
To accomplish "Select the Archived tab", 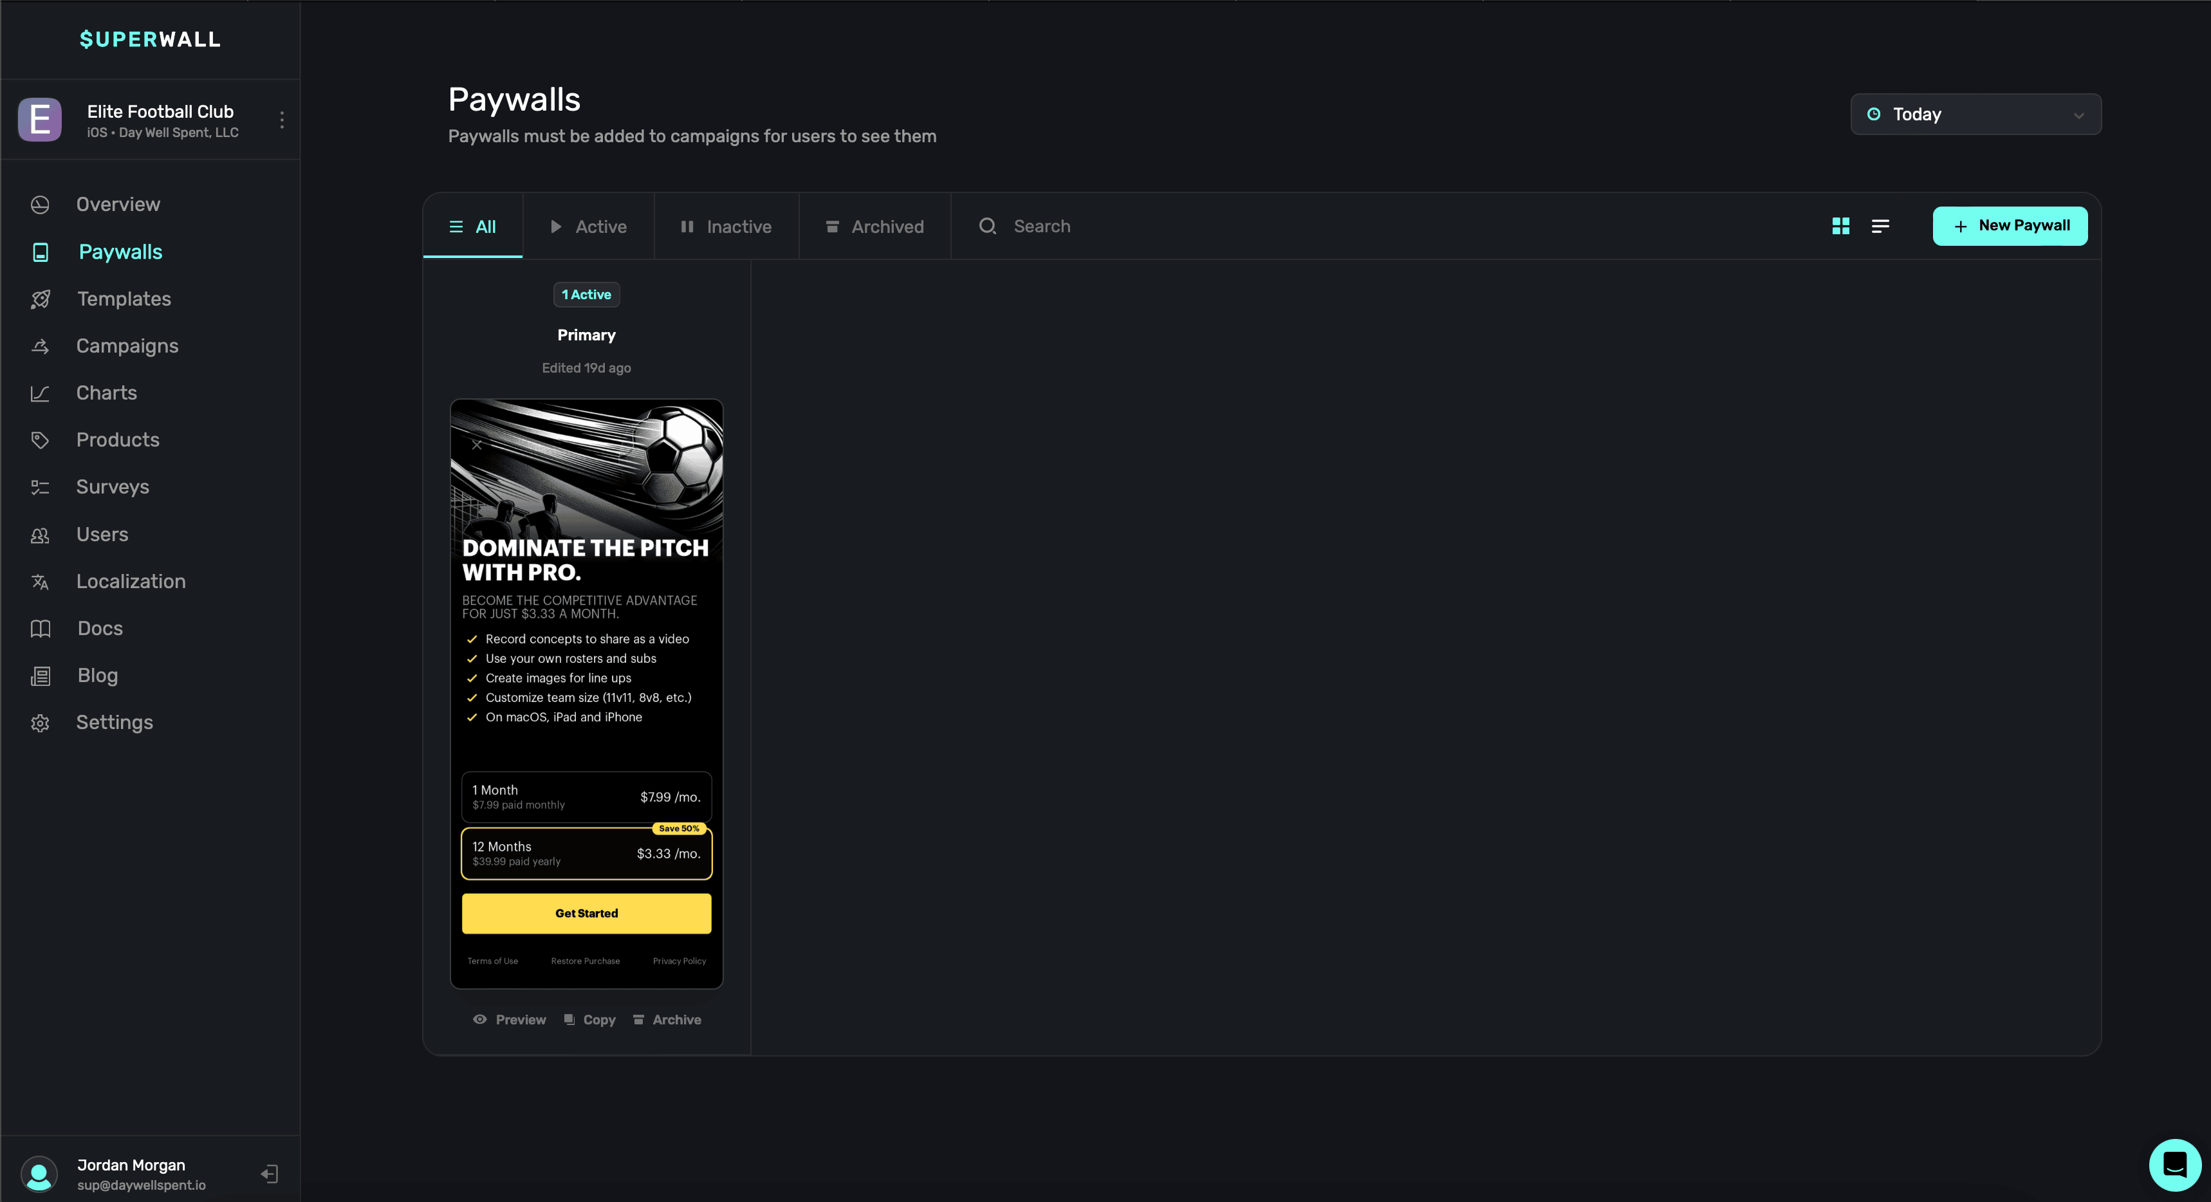I will pyautogui.click(x=874, y=226).
